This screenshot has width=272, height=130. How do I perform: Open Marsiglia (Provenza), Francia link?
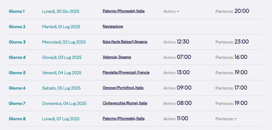click(x=126, y=72)
